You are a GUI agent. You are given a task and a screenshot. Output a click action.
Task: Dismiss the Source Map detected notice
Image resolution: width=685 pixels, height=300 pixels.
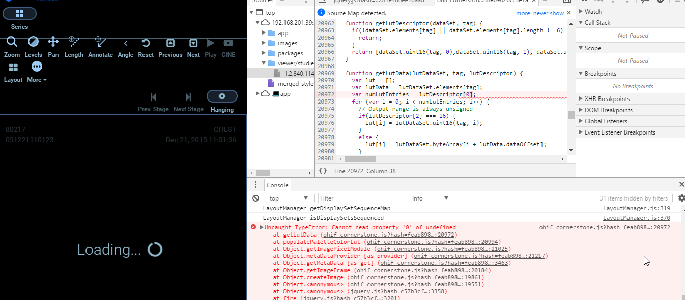(x=569, y=13)
